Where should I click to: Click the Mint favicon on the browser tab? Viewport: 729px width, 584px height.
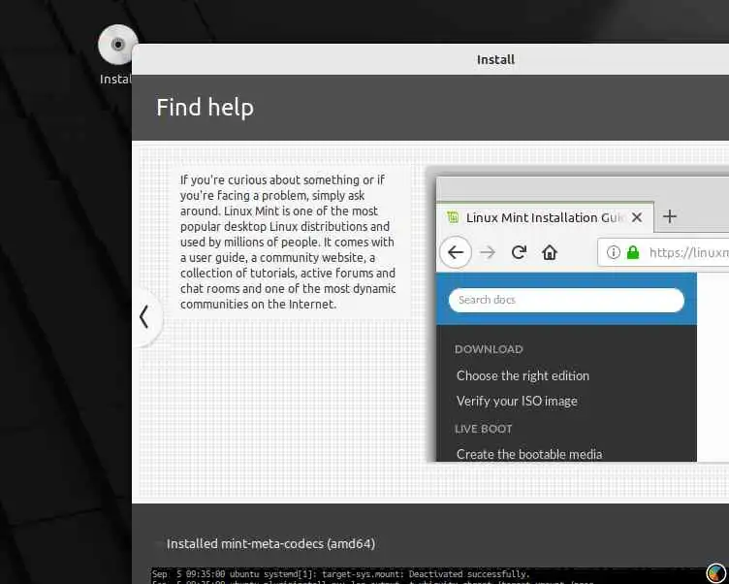453,217
